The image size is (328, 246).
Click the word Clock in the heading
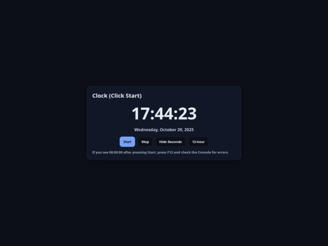[x=100, y=95]
